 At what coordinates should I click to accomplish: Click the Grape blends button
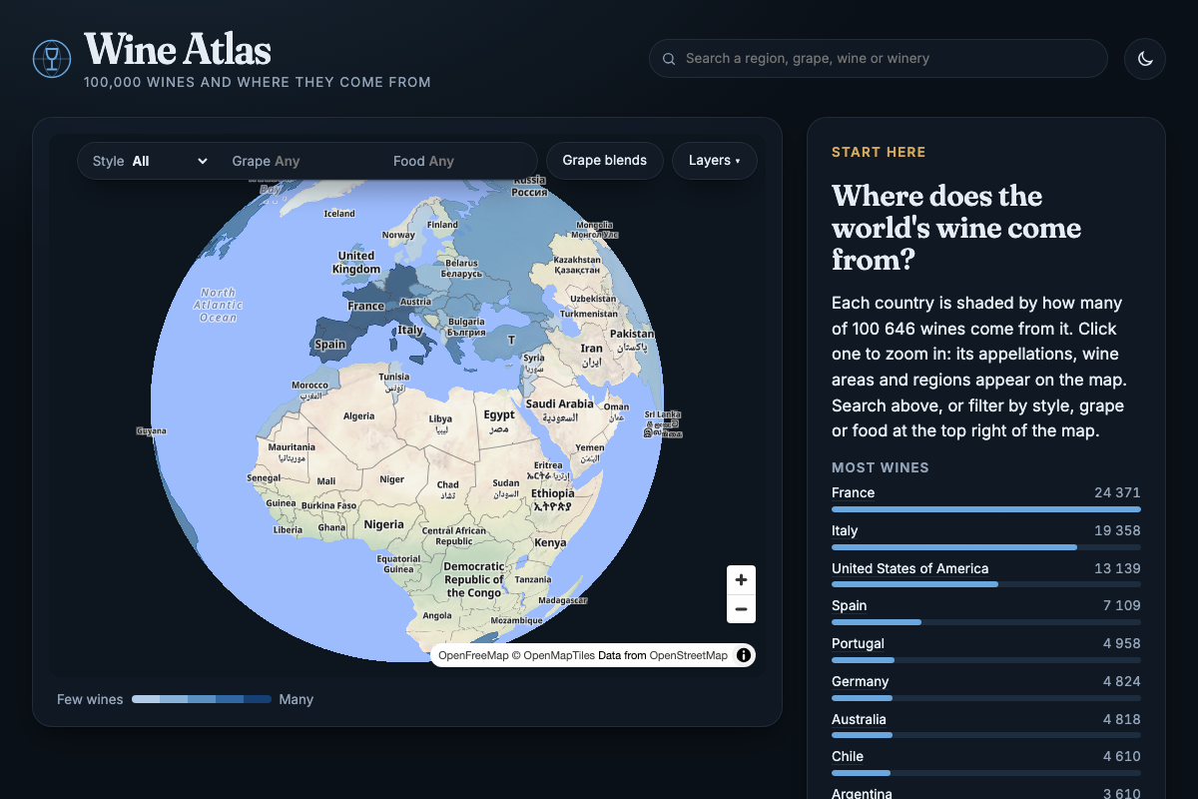coord(605,160)
